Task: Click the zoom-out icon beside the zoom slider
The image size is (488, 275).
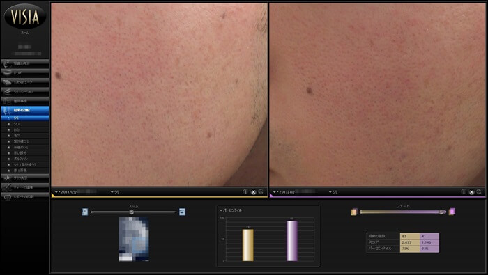Action: (85, 212)
